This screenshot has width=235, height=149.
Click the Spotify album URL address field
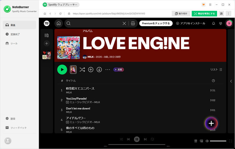[x=109, y=14]
